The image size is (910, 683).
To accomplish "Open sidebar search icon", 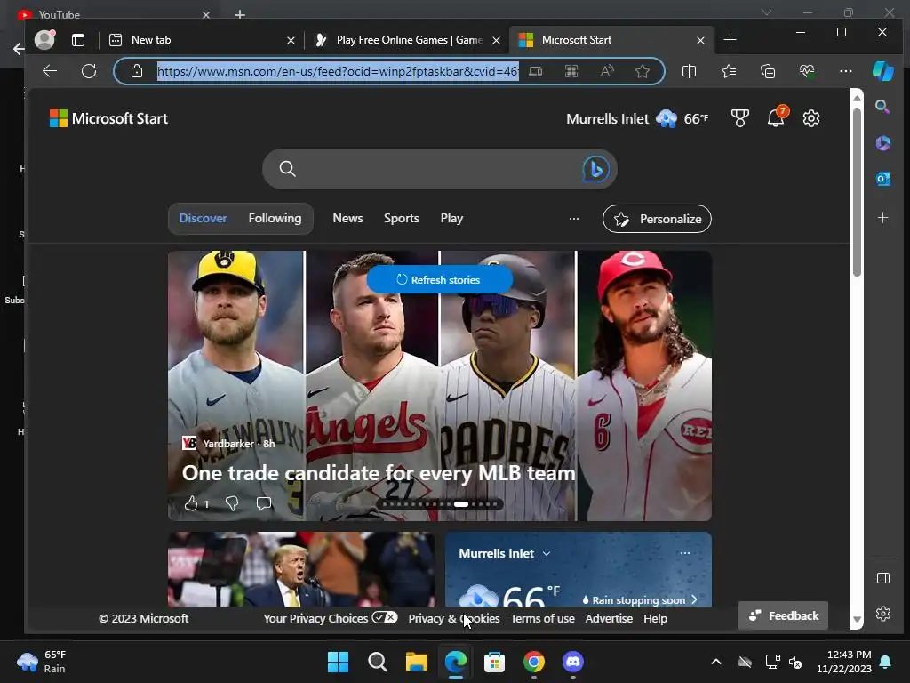I will 882,107.
